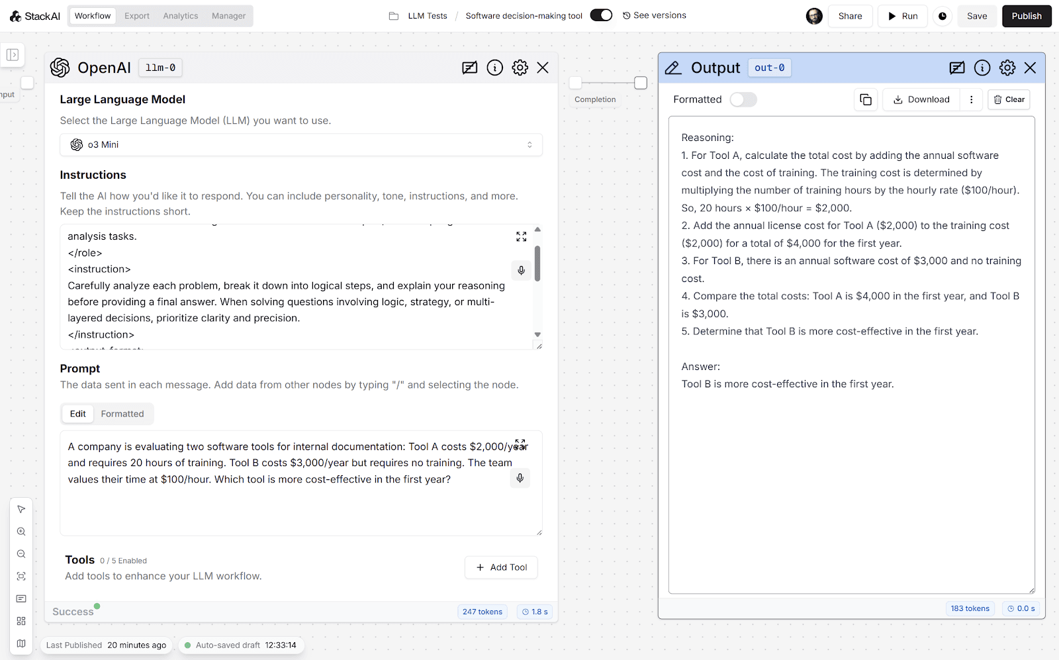Open the o3 Mini model dropdown
This screenshot has width=1059, height=660.
tap(301, 145)
